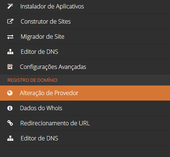The height and width of the screenshot is (157, 170).
Task: Click the swap arrows icon for Migrador de Site
Action: [x=10, y=36]
